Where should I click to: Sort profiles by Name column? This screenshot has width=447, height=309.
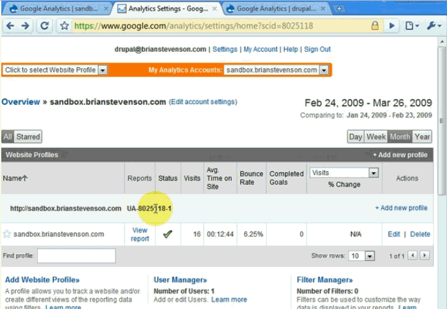15,179
